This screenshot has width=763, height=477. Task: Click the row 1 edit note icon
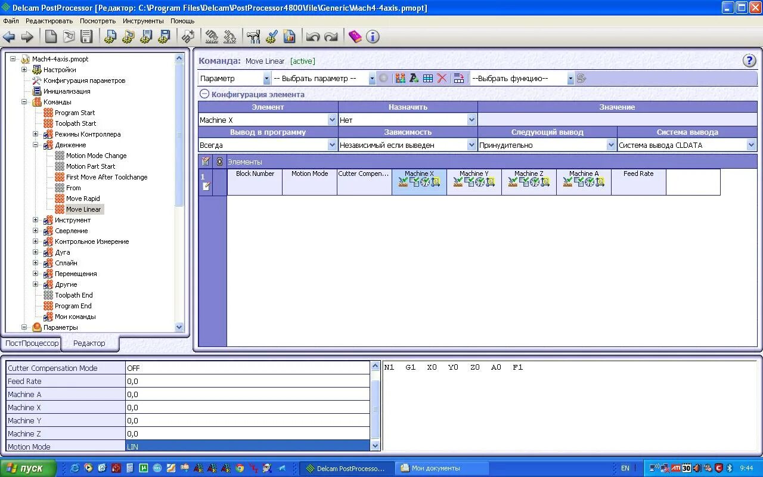click(206, 186)
